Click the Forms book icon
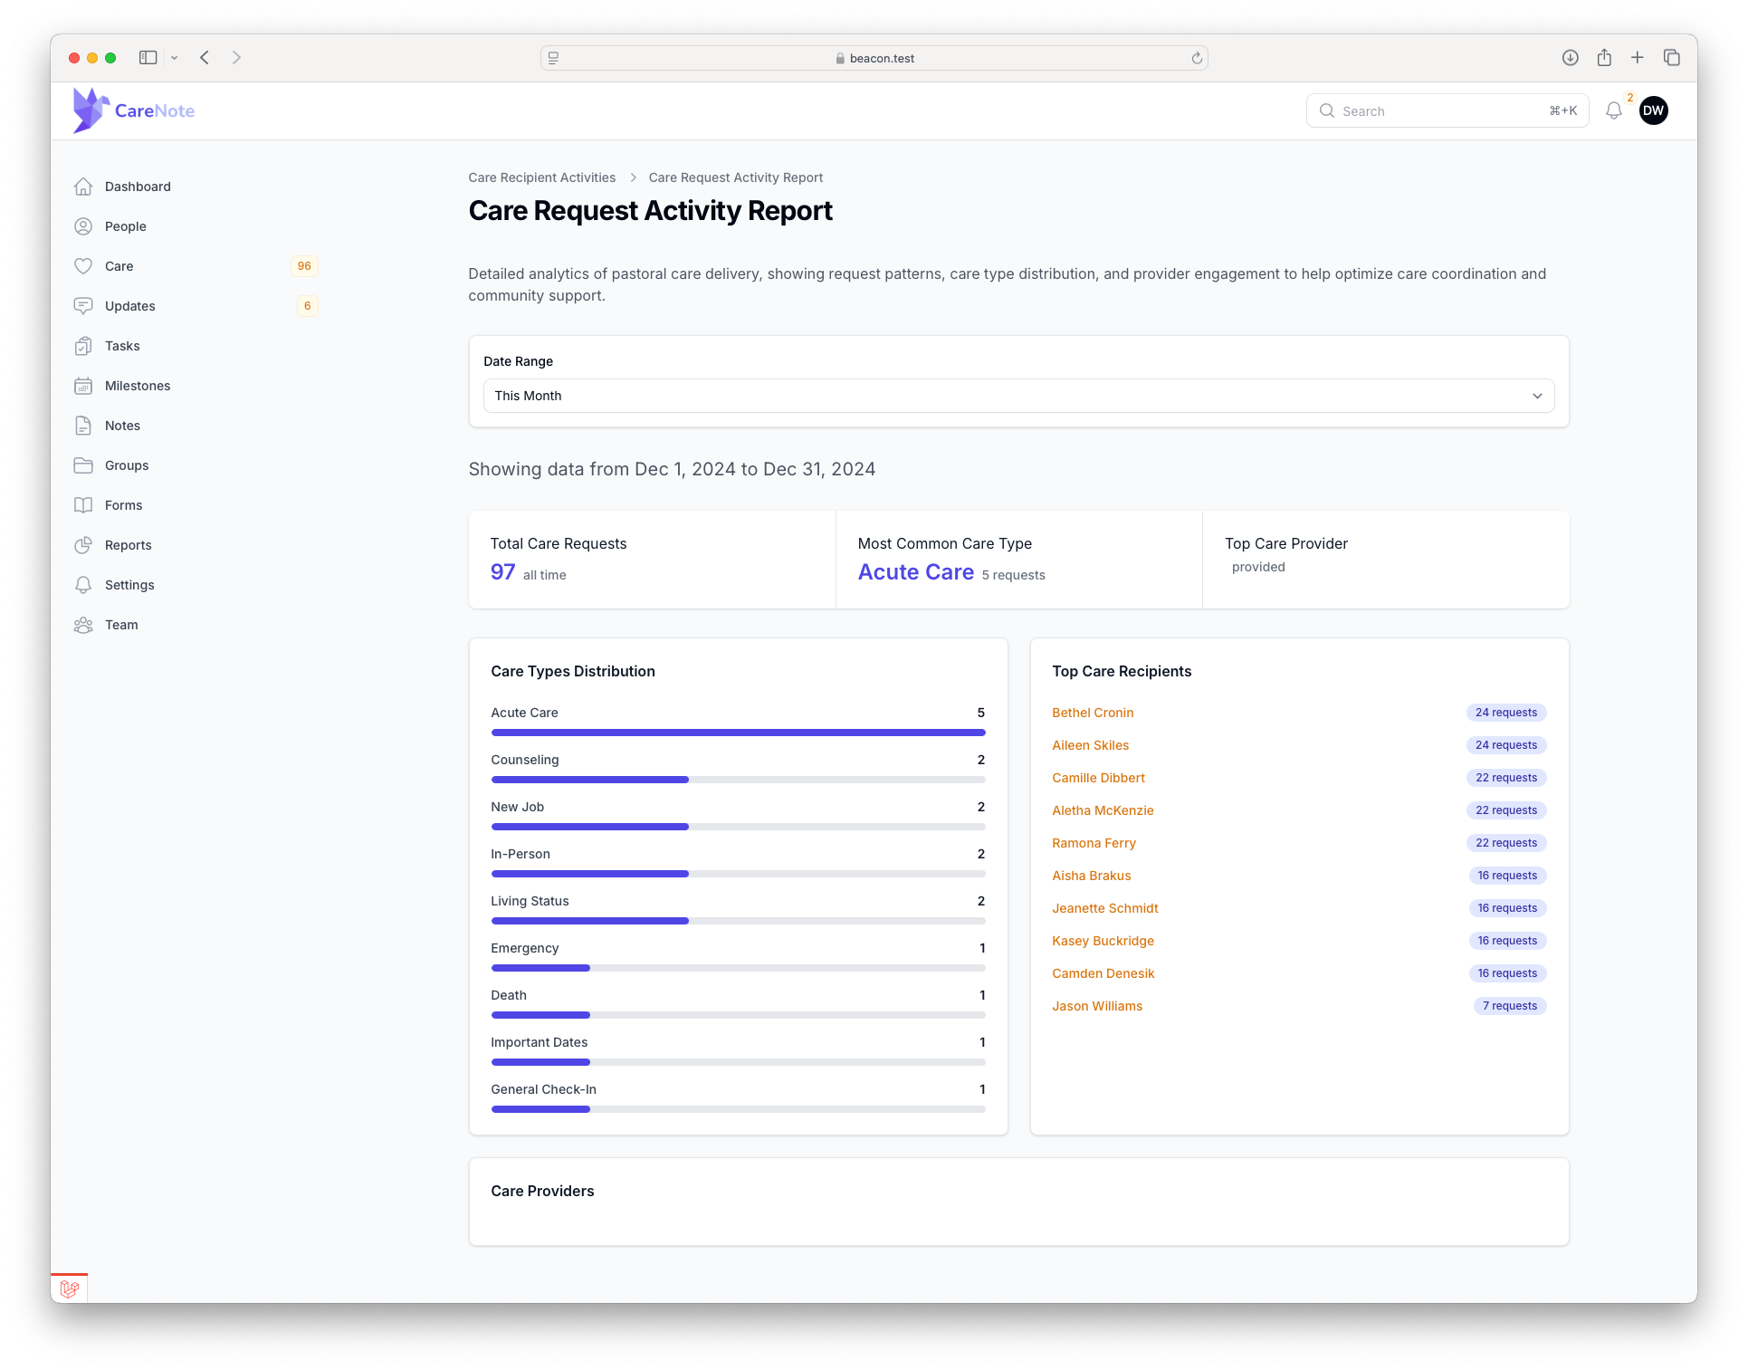 [83, 505]
